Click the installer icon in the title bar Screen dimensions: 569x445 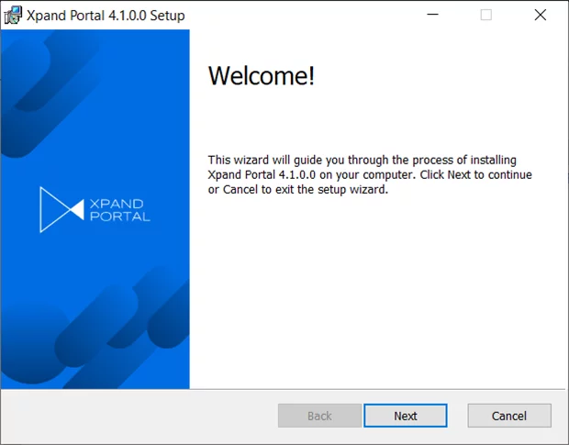14,15
